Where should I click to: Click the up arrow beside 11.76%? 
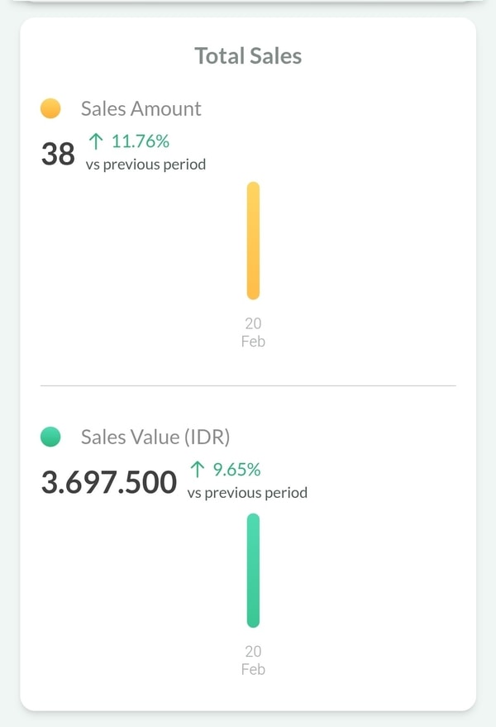pos(95,141)
